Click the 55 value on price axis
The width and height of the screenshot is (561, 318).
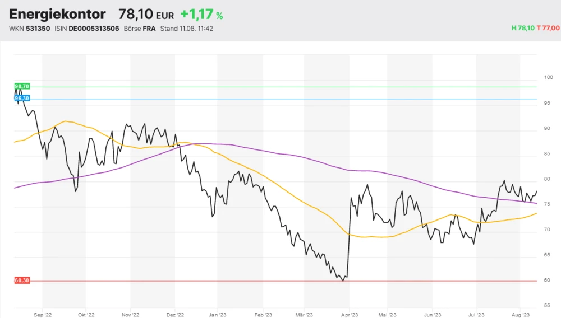click(546, 306)
